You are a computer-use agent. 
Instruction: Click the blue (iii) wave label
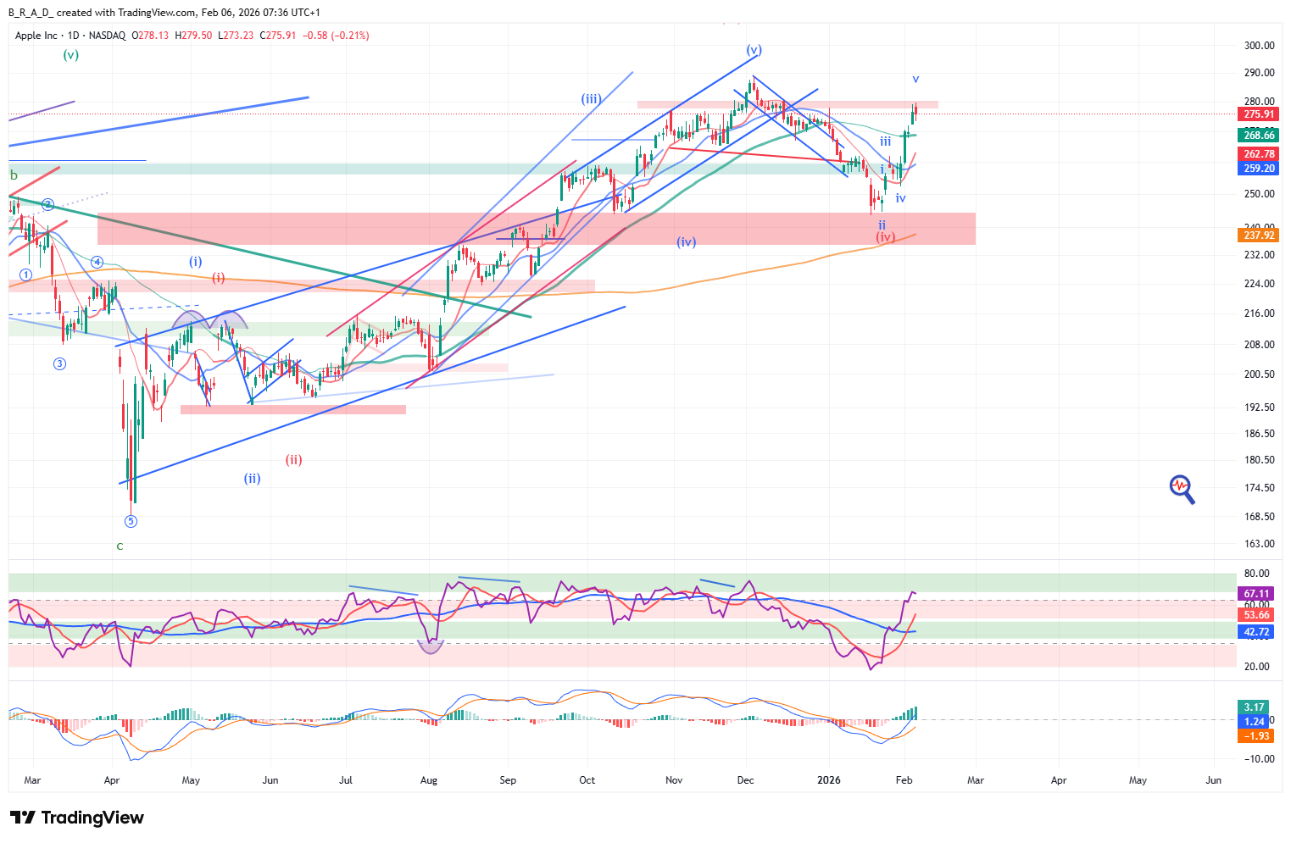pos(591,99)
